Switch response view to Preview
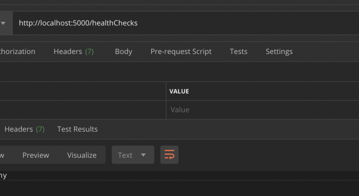 35,155
